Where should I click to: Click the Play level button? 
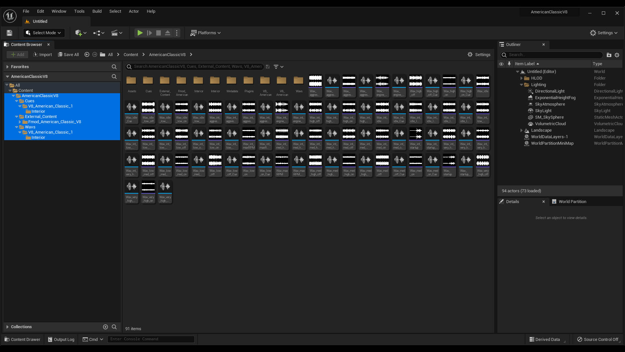coord(140,33)
